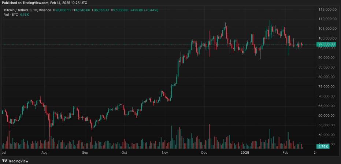
Task: Click the green 97,038.00 current price tag
Action: (x=327, y=44)
